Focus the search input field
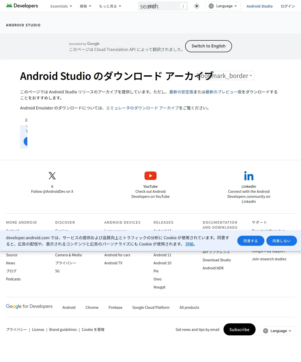This screenshot has height=362, width=301. pyautogui.click(x=163, y=6)
